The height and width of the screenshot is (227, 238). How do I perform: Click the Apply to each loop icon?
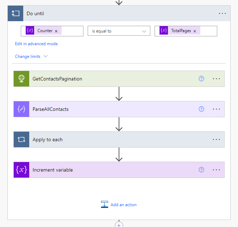[x=21, y=139]
